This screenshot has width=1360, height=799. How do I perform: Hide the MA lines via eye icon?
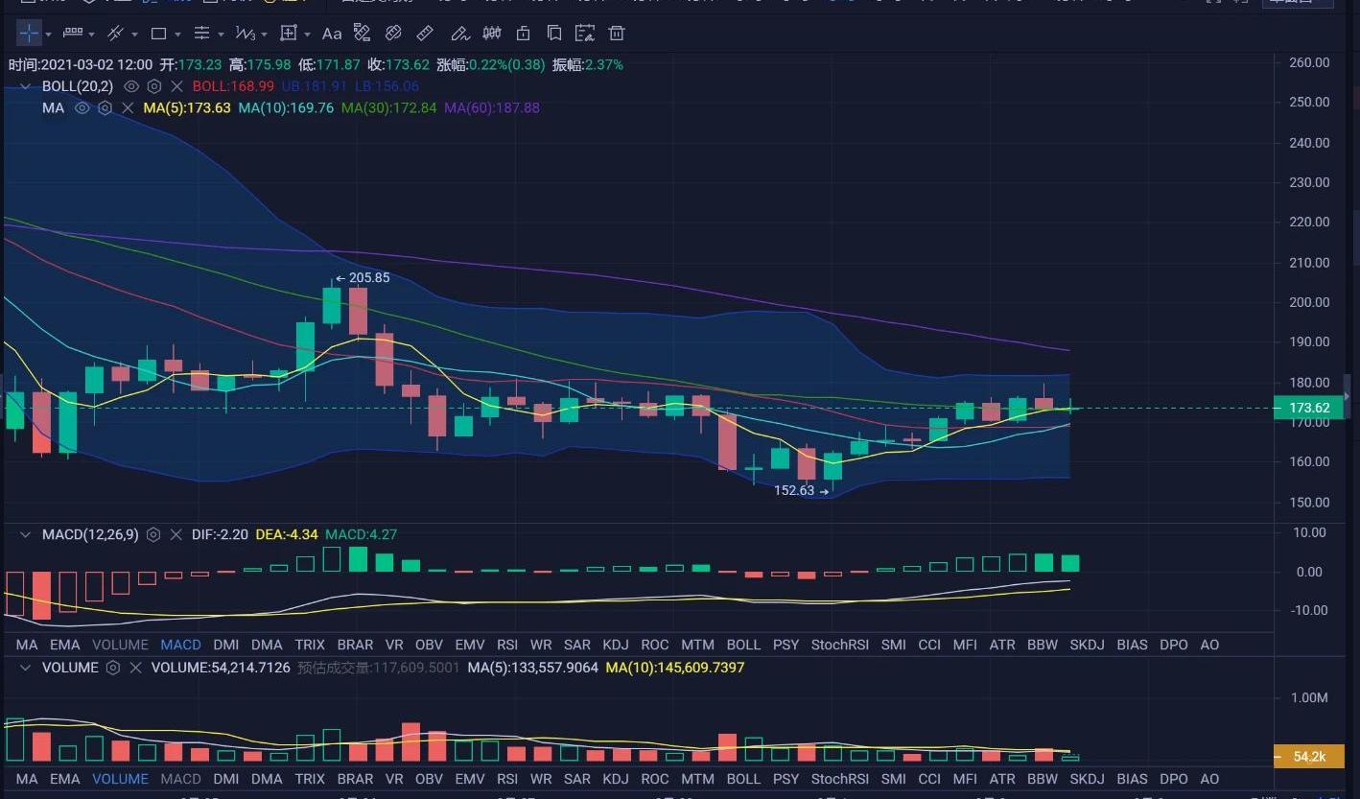click(82, 108)
